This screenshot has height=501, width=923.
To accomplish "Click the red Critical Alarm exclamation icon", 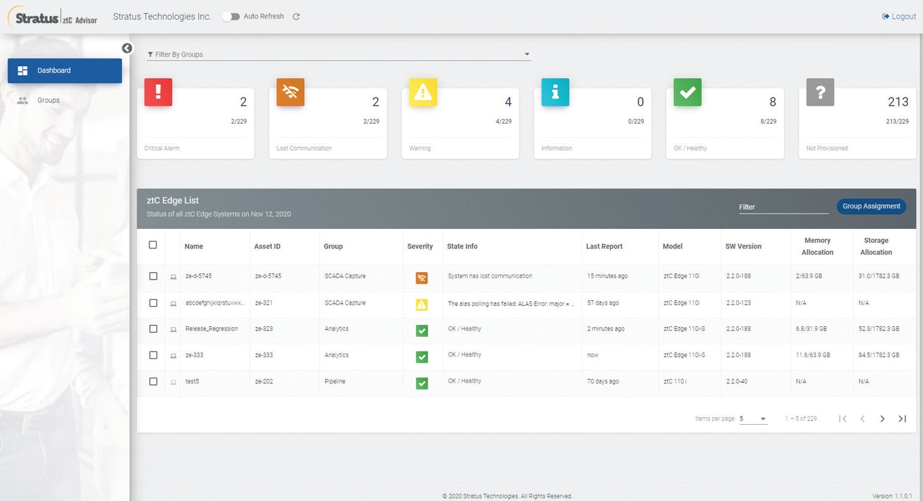I will point(158,92).
